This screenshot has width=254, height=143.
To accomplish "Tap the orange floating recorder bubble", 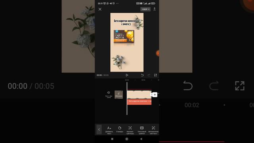I will [x=158, y=53].
